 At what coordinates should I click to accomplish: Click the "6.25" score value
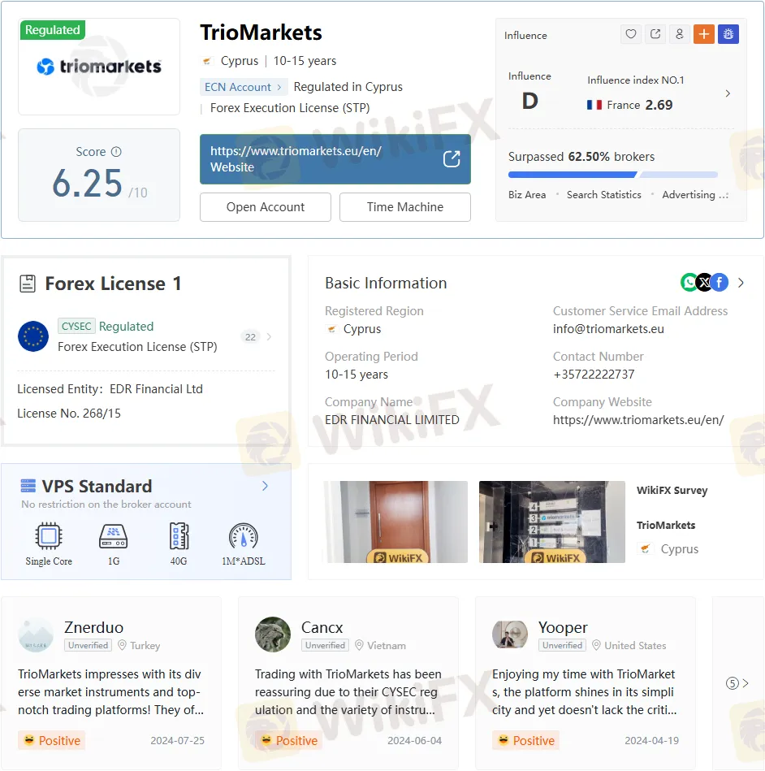click(87, 184)
